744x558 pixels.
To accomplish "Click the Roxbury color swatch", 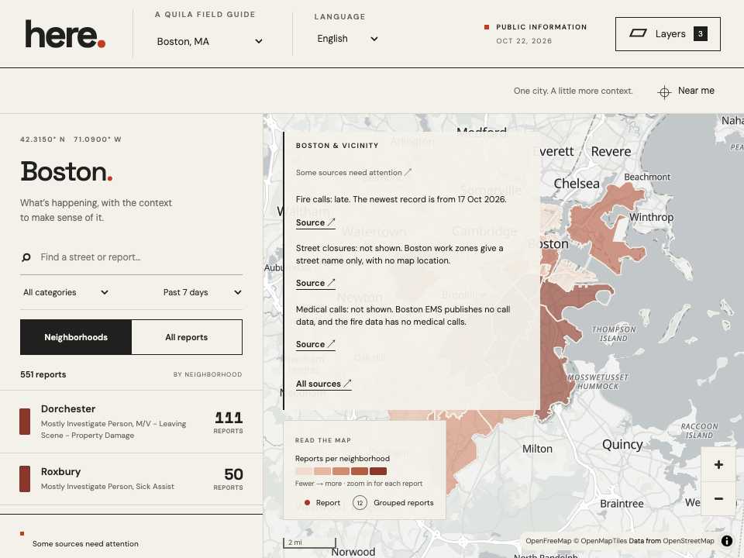I will (25, 479).
